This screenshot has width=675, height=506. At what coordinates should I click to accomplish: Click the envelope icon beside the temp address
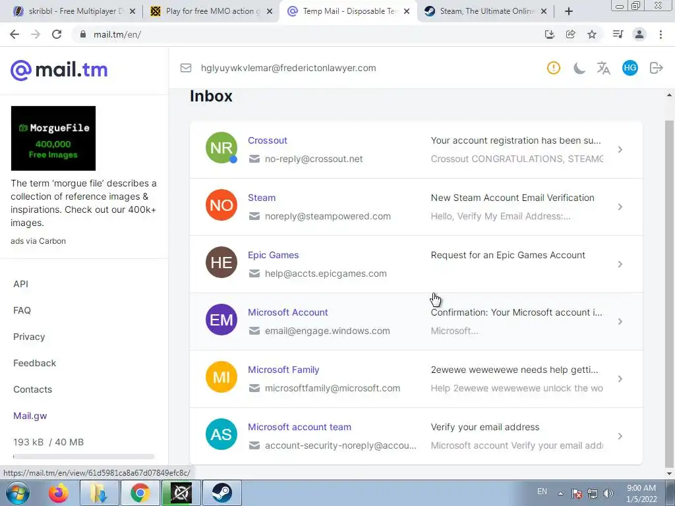pyautogui.click(x=185, y=68)
